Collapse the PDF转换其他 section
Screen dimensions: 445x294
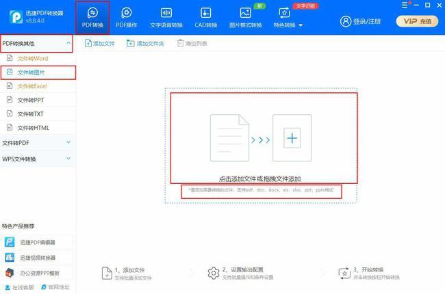coord(36,43)
